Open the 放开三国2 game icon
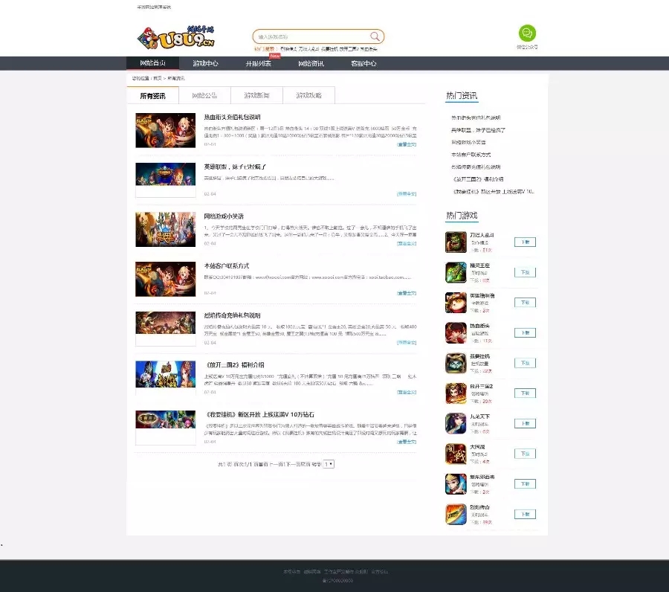669x592 pixels. 456,393
